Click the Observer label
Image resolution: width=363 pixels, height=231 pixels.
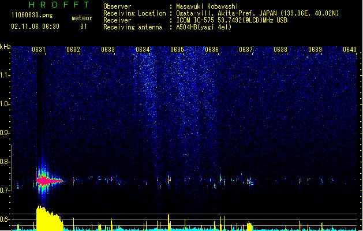[x=117, y=6]
